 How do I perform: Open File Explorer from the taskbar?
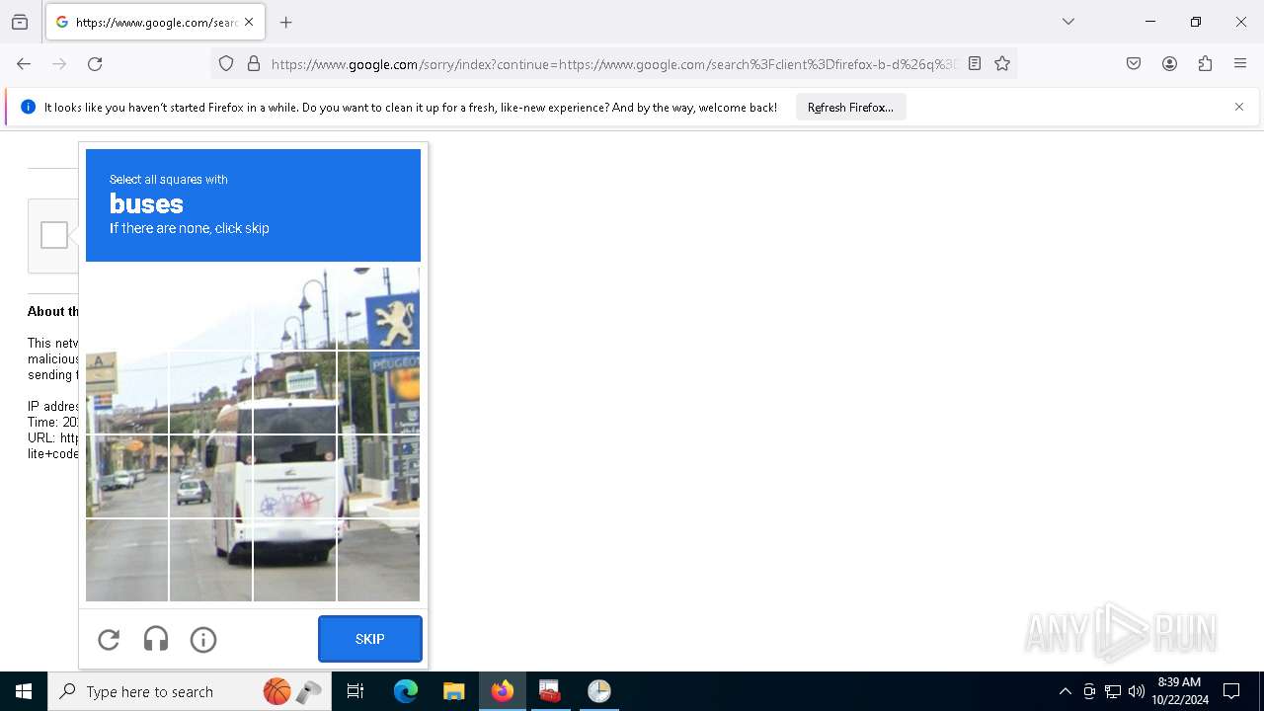coord(453,691)
